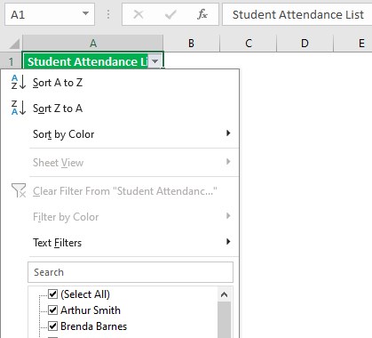The width and height of the screenshot is (372, 338).
Task: Select column C header
Action: coord(249,44)
